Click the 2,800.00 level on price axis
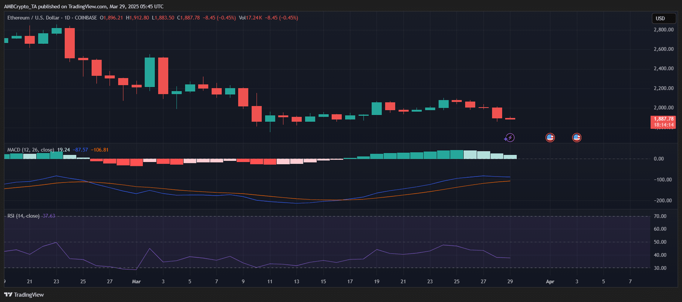The width and height of the screenshot is (682, 302). (x=663, y=30)
